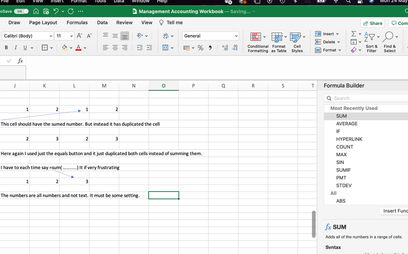Image resolution: width=408 pixels, height=254 pixels.
Task: Click the AutoSum sigma icon
Action: (354, 33)
